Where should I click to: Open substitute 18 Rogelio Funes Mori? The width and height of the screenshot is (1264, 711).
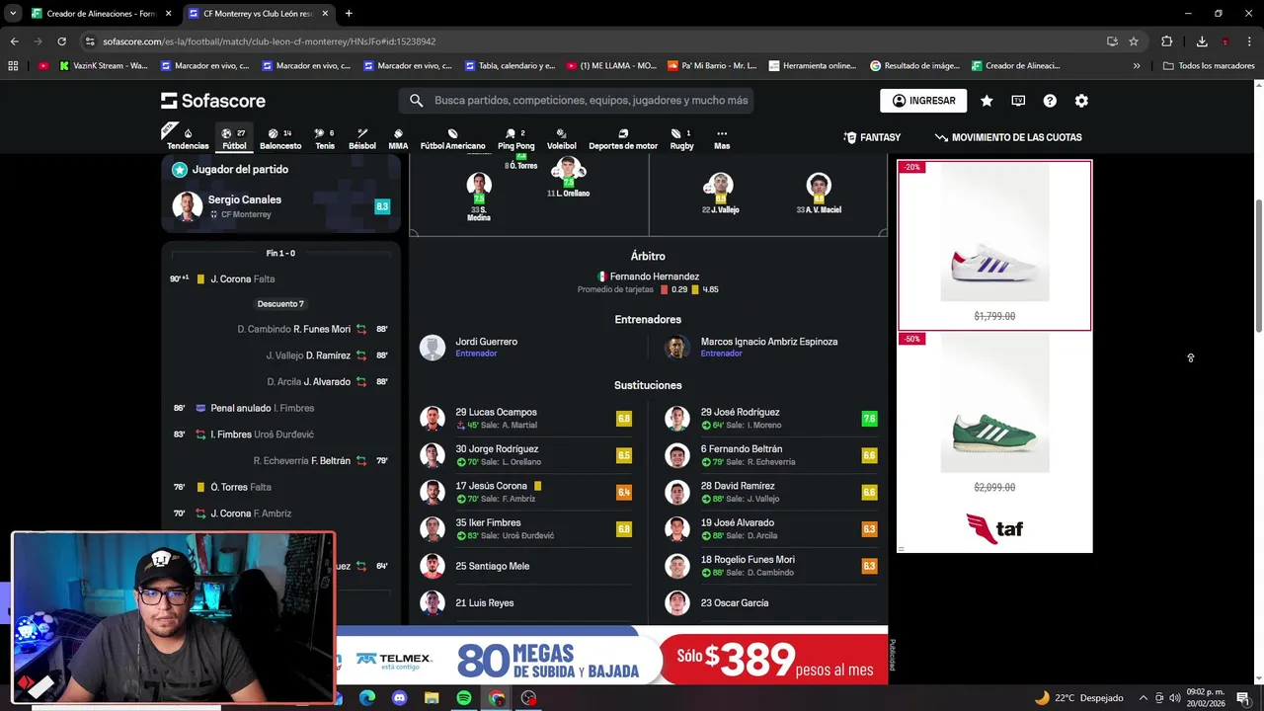coord(770,566)
